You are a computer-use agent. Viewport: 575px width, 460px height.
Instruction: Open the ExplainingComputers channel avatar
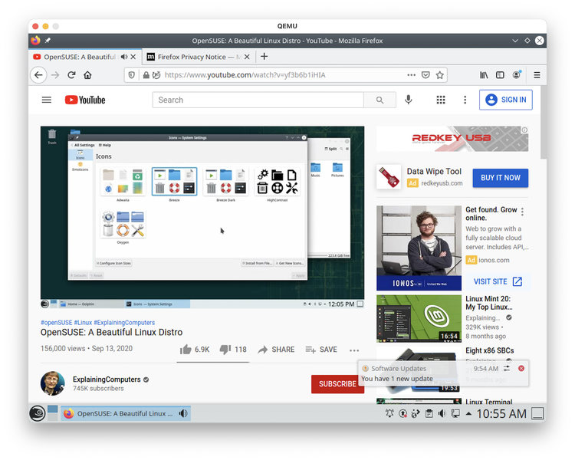pos(52,383)
